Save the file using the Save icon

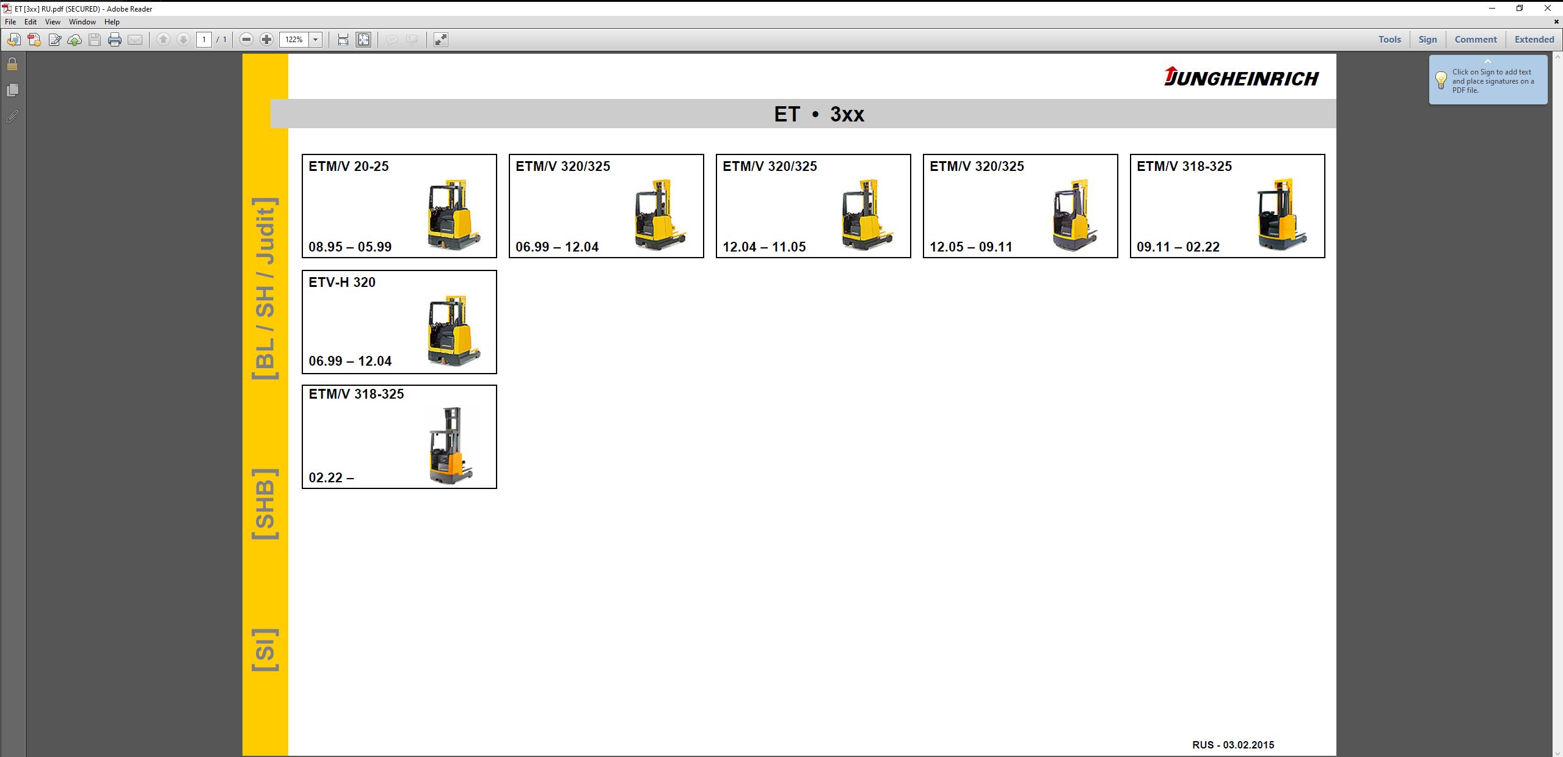pos(94,40)
